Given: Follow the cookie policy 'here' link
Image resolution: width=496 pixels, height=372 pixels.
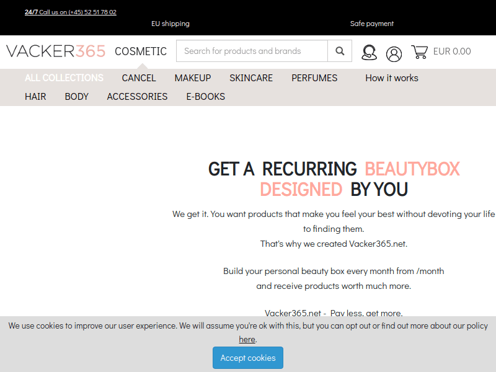Looking at the screenshot, I should [x=247, y=339].
